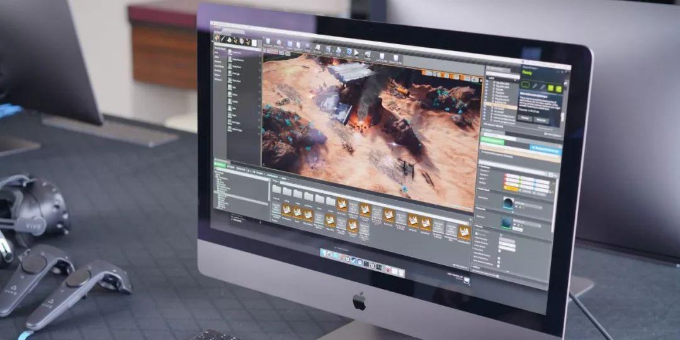Click the Save Current toolbar icon
Screen dimensions: 680x340
[x=268, y=42]
